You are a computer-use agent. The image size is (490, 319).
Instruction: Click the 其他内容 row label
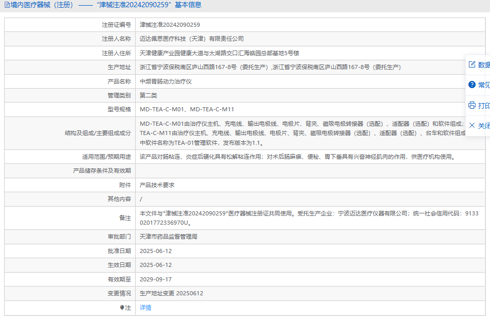point(119,199)
